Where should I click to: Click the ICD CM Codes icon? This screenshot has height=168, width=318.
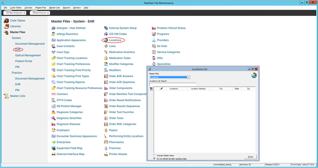tap(106, 34)
